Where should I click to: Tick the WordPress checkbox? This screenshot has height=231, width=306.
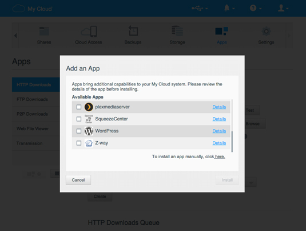(79, 131)
